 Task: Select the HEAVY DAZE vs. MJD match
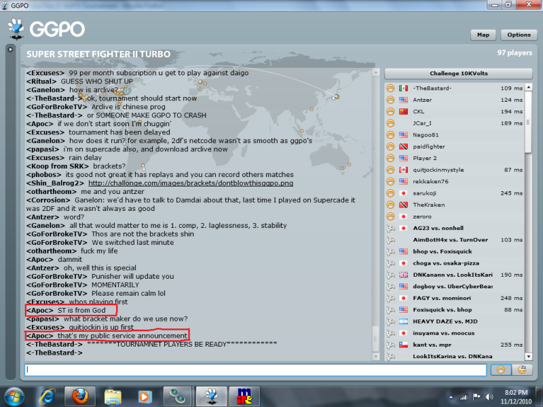454,322
